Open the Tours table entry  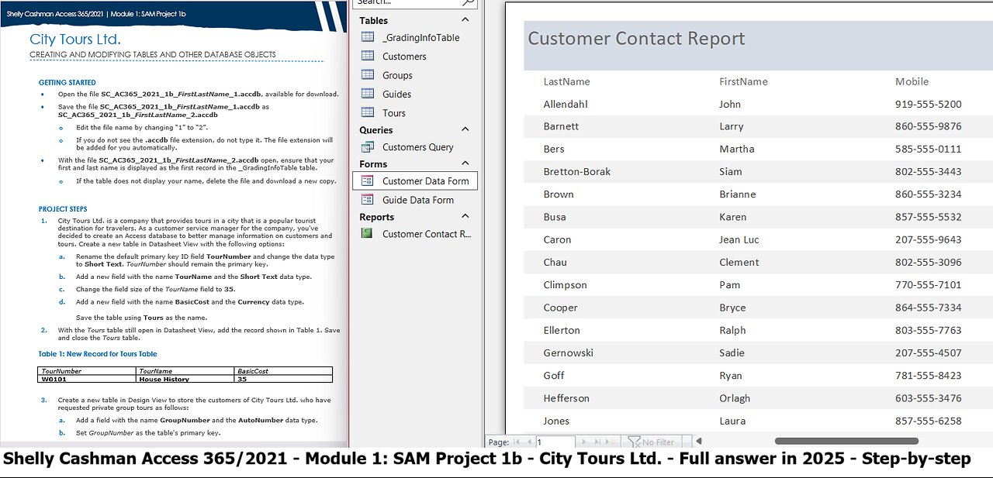coord(394,112)
